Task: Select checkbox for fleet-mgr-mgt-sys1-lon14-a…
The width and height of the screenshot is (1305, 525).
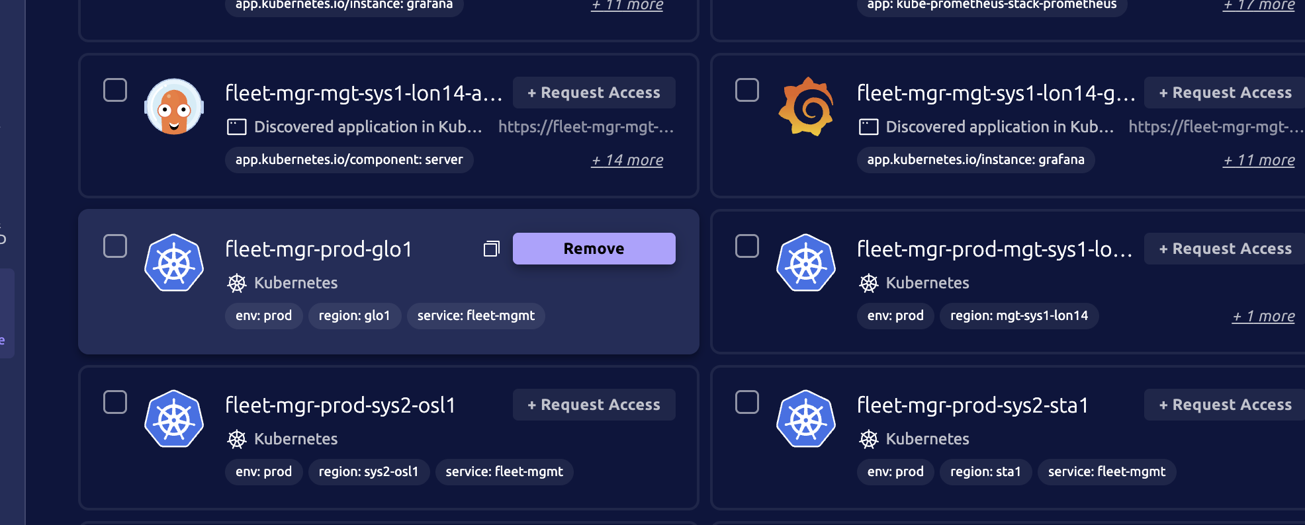Action: 115,90
